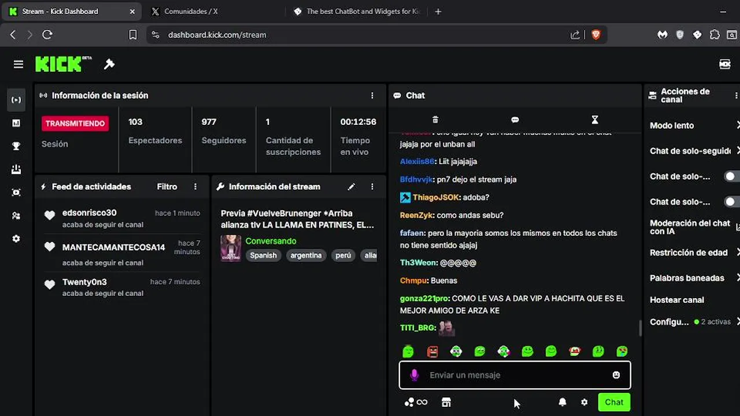Open the clips capture sidebar icon
The width and height of the screenshot is (740, 416).
(16, 192)
